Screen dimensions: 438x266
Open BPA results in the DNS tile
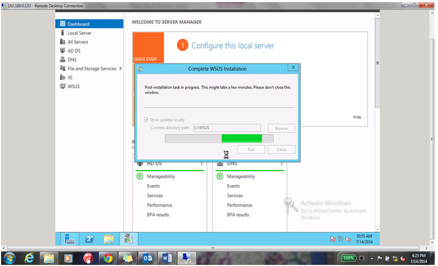(237, 215)
